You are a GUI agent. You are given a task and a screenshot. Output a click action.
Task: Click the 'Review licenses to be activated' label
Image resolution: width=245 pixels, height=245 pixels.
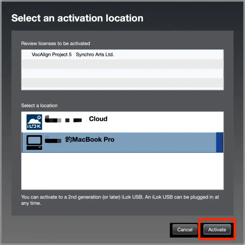click(56, 43)
